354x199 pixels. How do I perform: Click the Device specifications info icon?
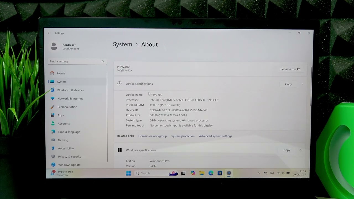pyautogui.click(x=119, y=83)
